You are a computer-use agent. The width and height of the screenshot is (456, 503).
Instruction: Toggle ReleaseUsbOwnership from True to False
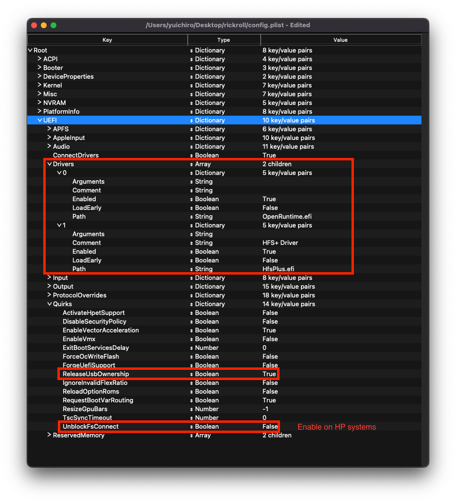pos(269,374)
